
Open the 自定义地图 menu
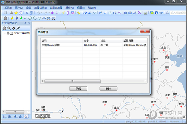tap(56, 8)
